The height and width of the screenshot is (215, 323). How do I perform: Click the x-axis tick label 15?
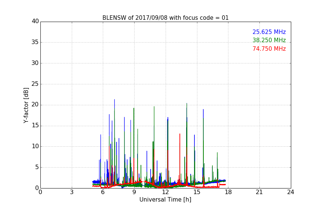click(197, 192)
